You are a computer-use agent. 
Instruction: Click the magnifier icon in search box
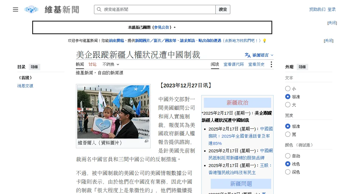tap(99, 9)
